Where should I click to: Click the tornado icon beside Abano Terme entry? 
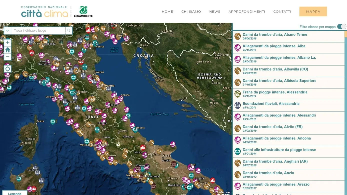237,36
